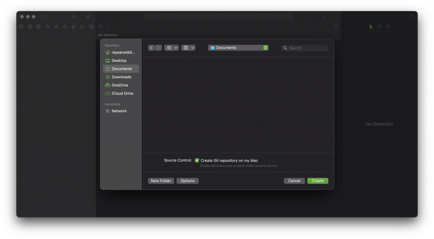The width and height of the screenshot is (434, 239).
Task: Go forward with the right chevron
Action: point(159,48)
